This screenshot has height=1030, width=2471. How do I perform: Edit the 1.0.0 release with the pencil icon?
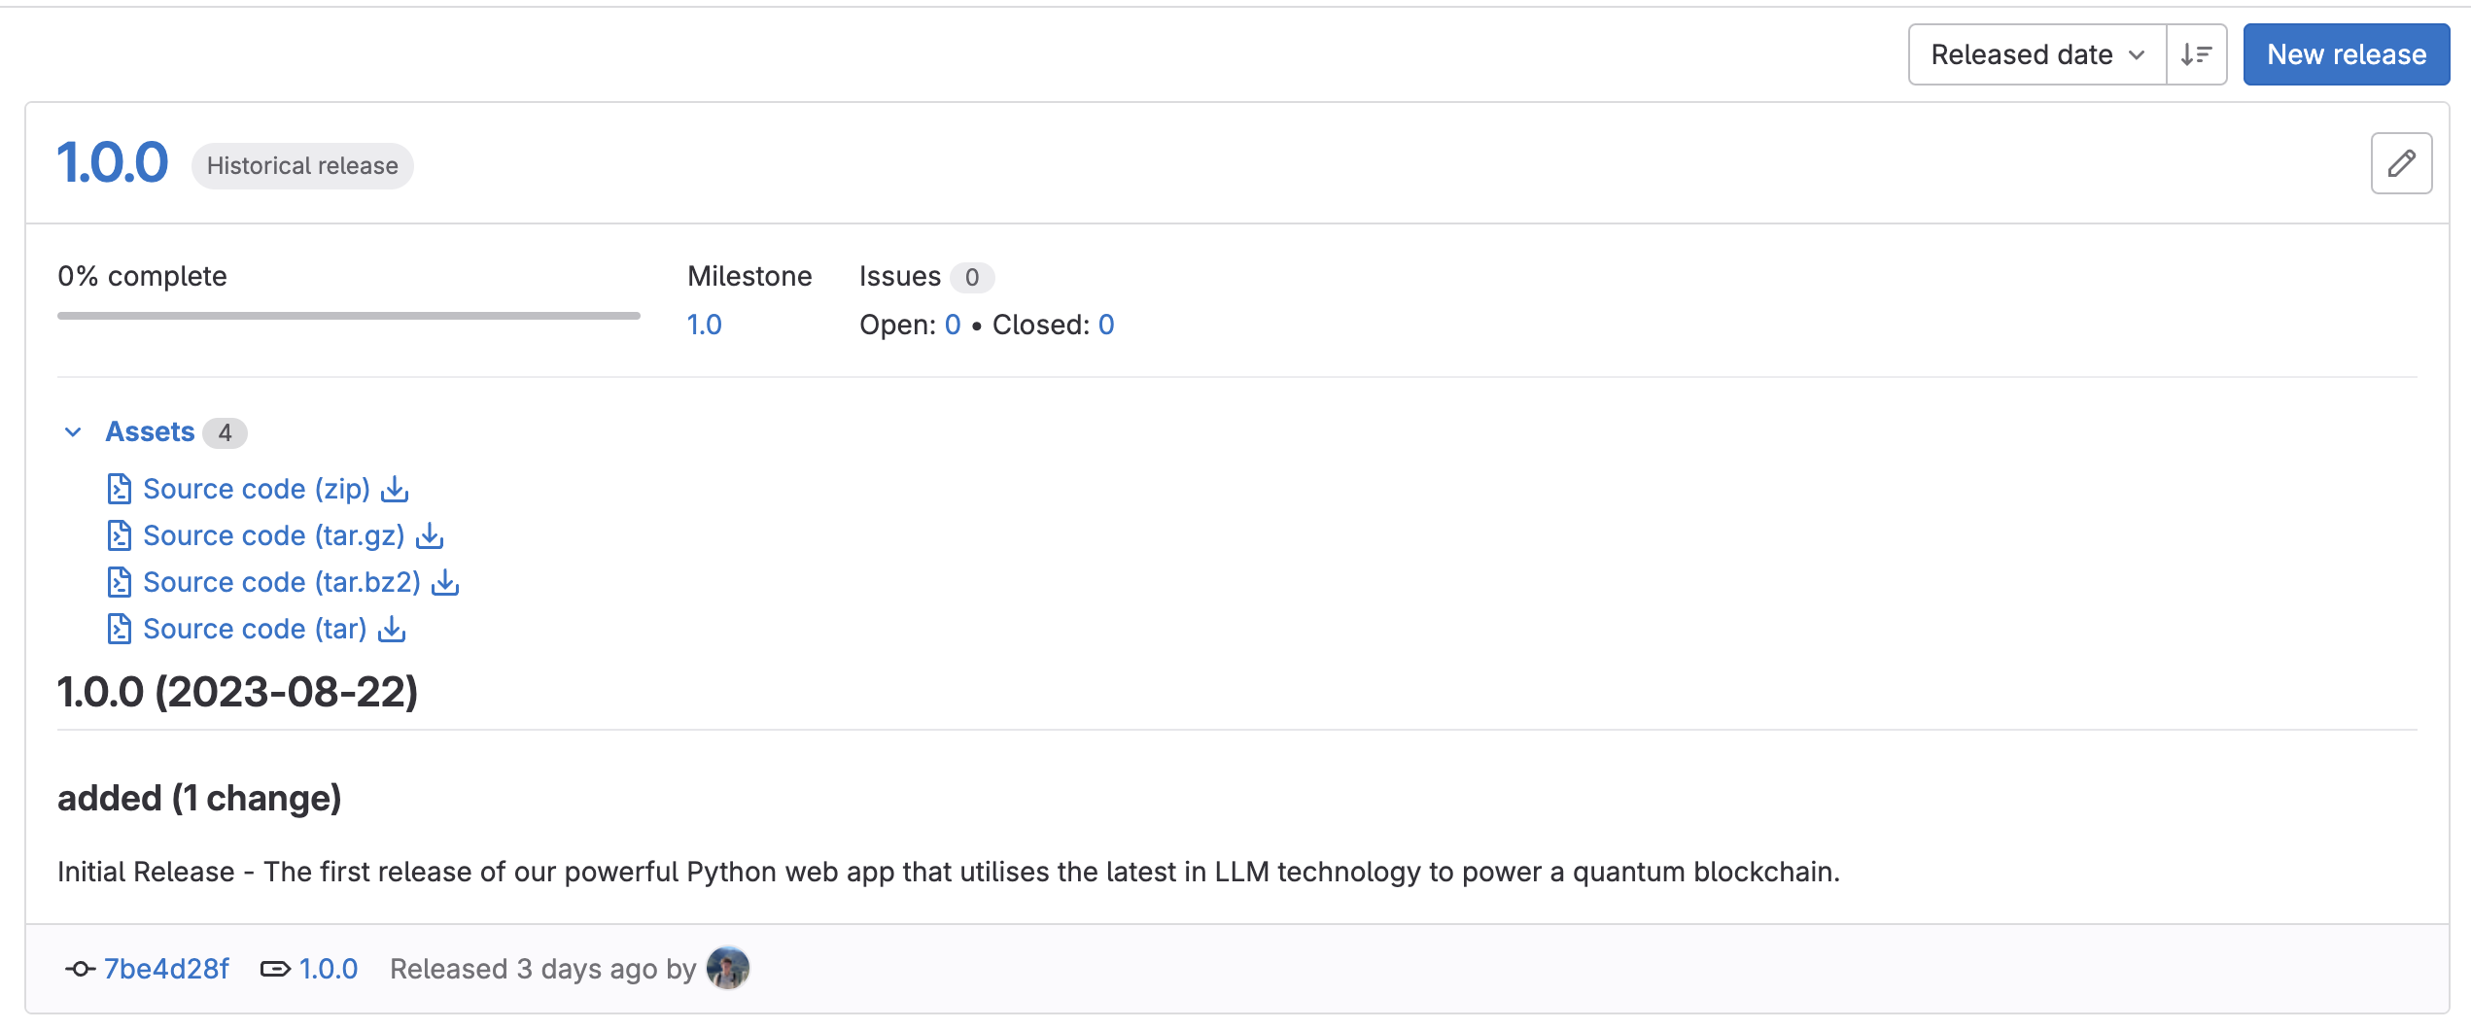[x=2401, y=163]
